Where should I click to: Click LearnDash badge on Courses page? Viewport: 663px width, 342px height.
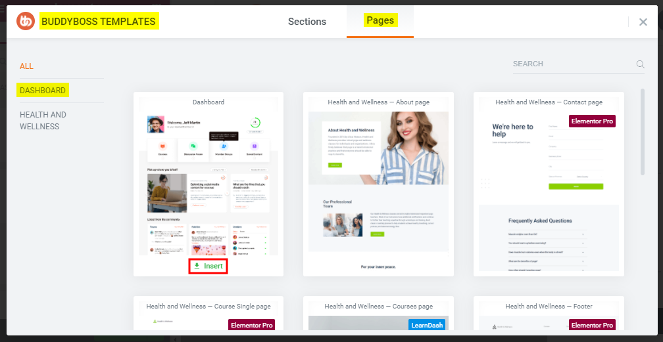(426, 325)
